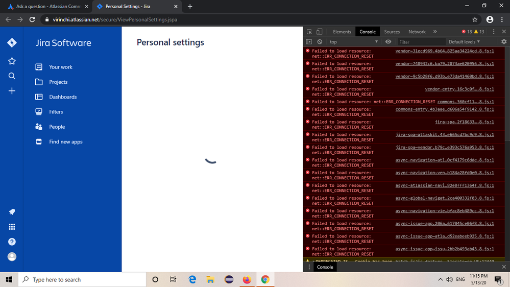The width and height of the screenshot is (510, 287).
Task: Open jira-spa.2f18633 script link
Action: (464, 122)
